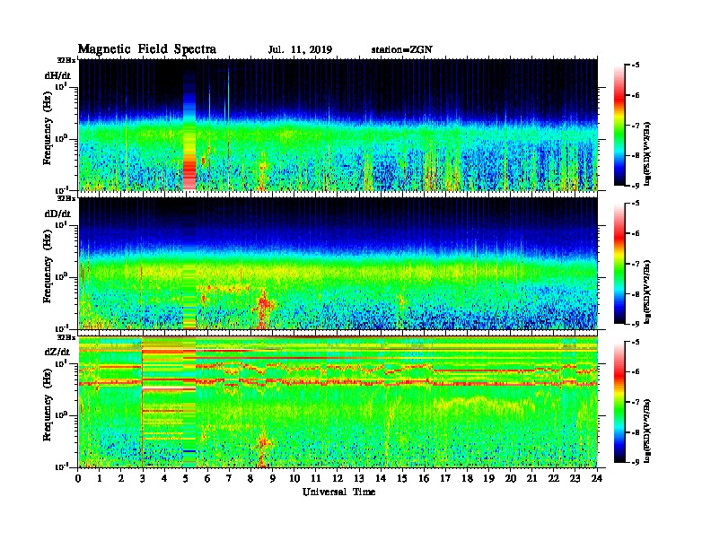Click the 'Magnetic Field Spectra' title
The width and height of the screenshot is (711, 549).
147,49
